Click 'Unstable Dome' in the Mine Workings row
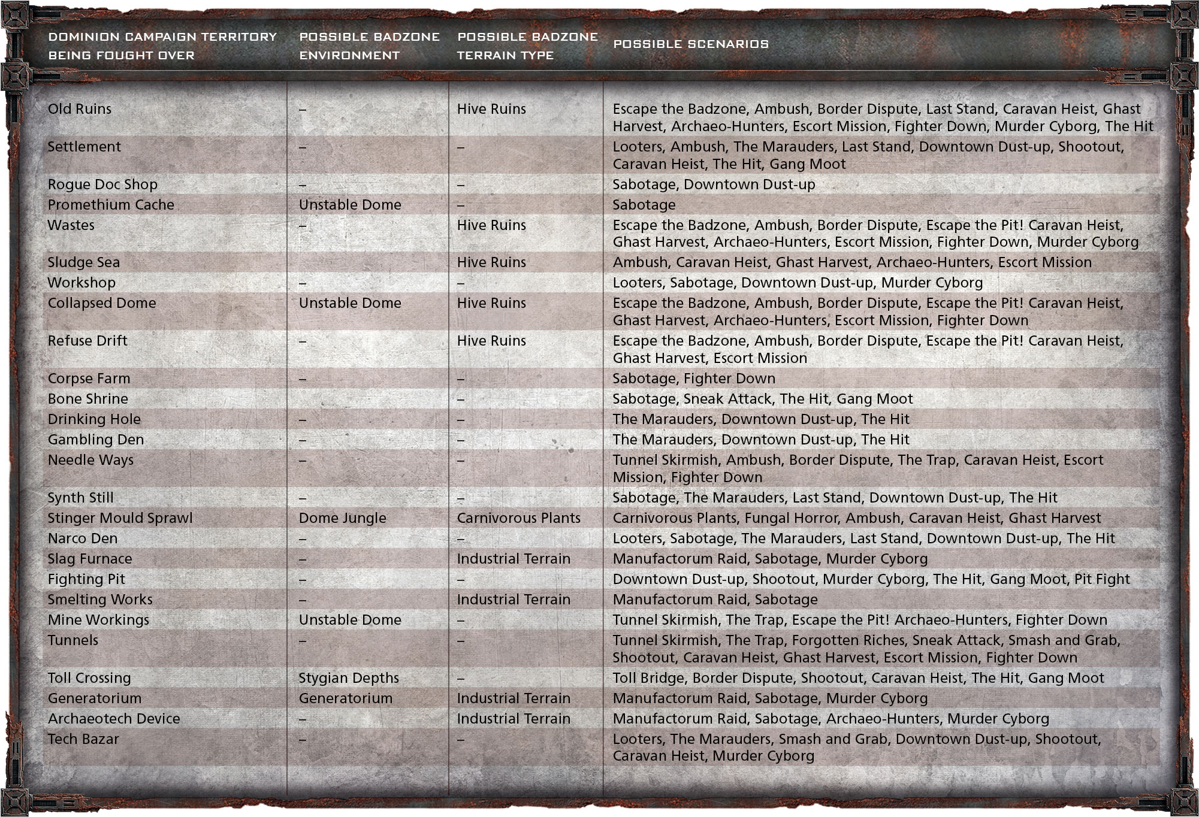The height and width of the screenshot is (817, 1199). [x=350, y=620]
